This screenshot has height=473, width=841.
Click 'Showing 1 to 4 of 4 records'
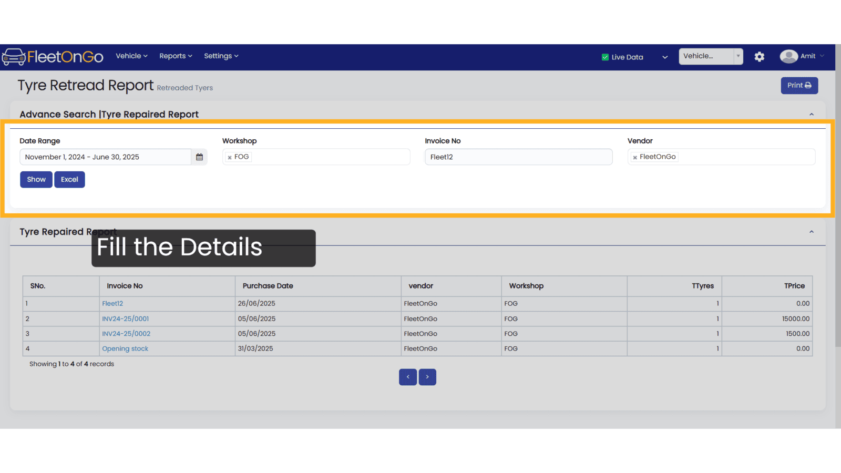pos(71,364)
